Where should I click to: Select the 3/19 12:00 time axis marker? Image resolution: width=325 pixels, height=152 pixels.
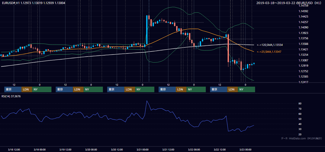(65, 149)
